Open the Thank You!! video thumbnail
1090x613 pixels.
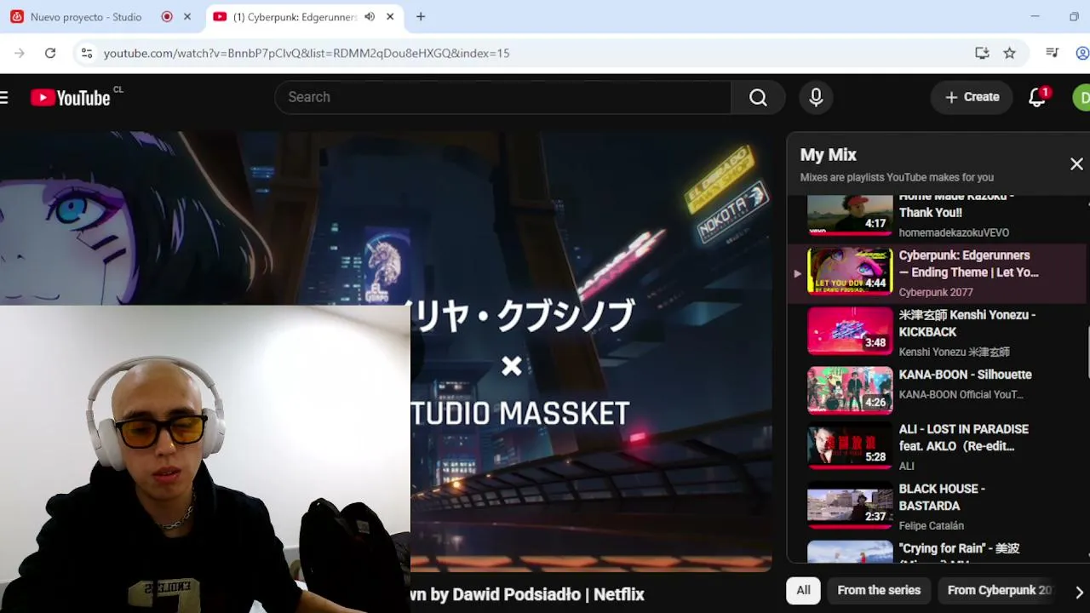(850, 215)
